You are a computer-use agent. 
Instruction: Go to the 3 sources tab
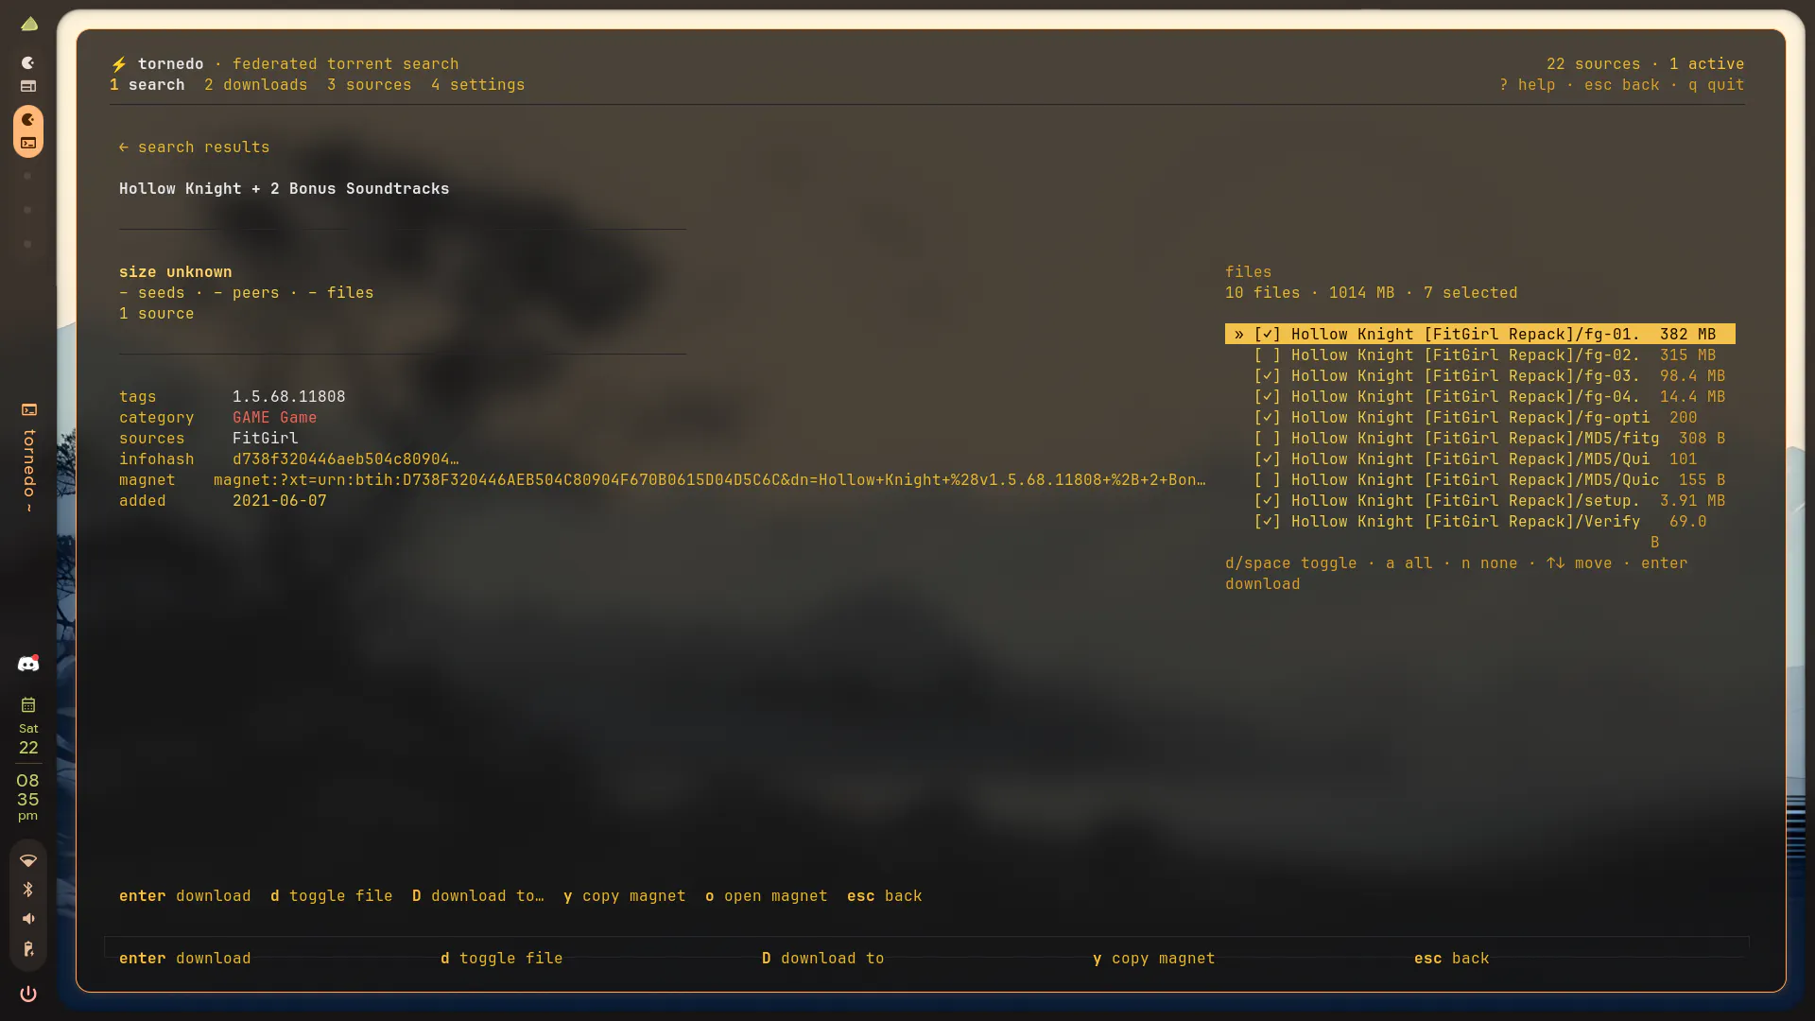click(x=370, y=85)
